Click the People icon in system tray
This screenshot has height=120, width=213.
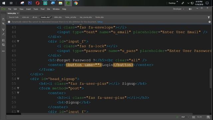coord(183,3)
